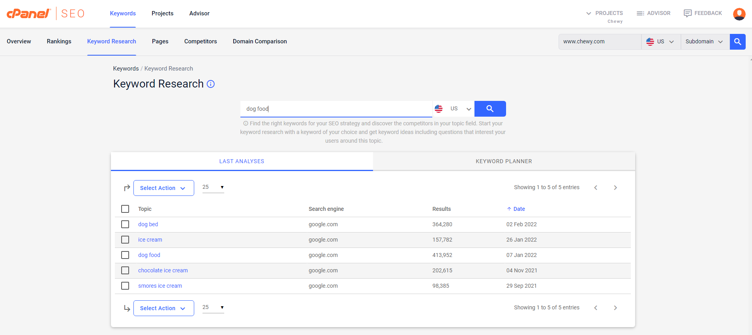The height and width of the screenshot is (335, 752).
Task: Open the Keyword Research sub-tab
Action: tap(112, 41)
